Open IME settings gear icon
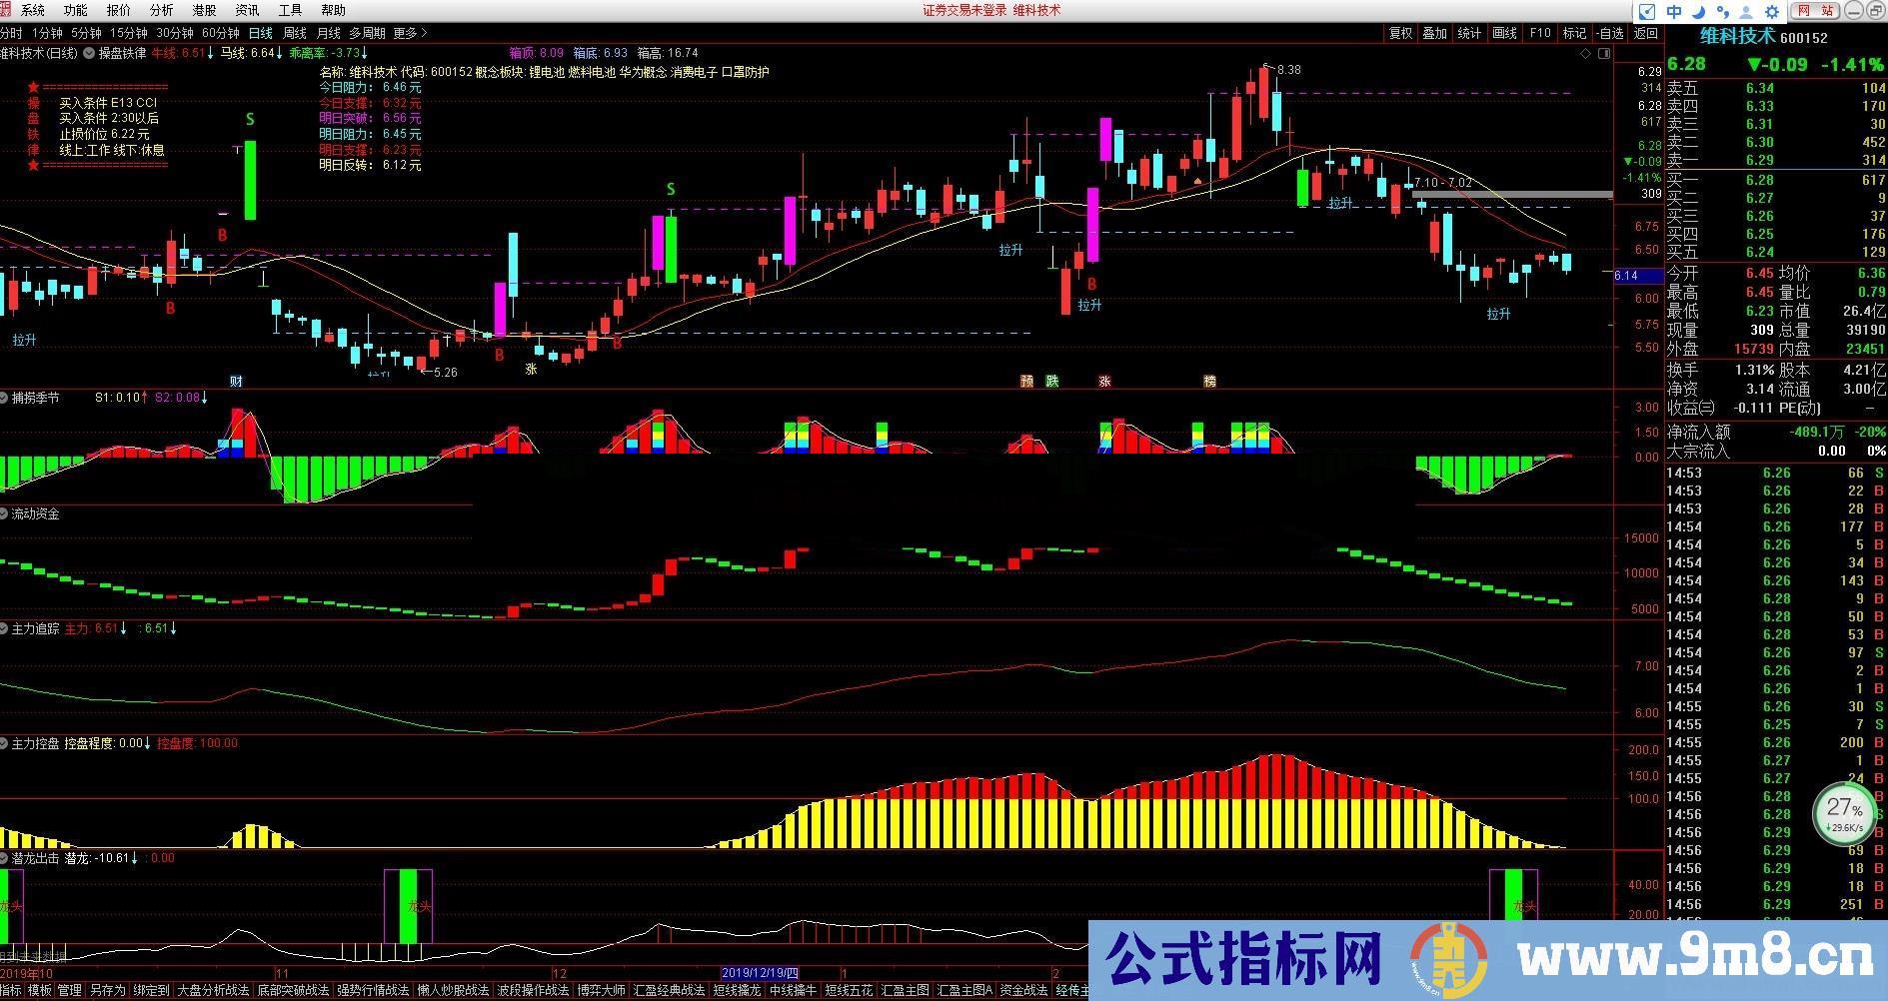The width and height of the screenshot is (1888, 1001). tap(1771, 12)
